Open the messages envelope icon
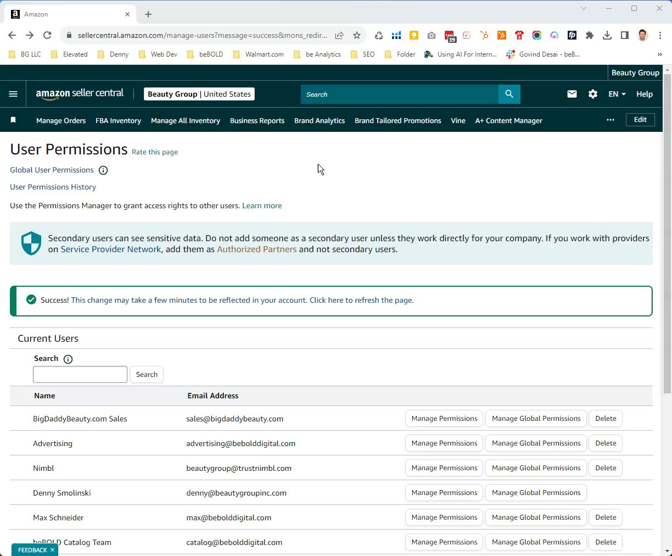 click(572, 94)
